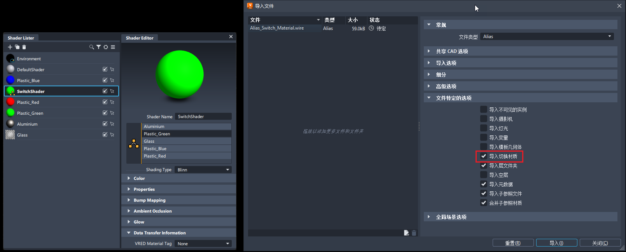Click the switch shader hierarchy icon
Image resolution: width=626 pixels, height=252 pixels.
(x=134, y=144)
